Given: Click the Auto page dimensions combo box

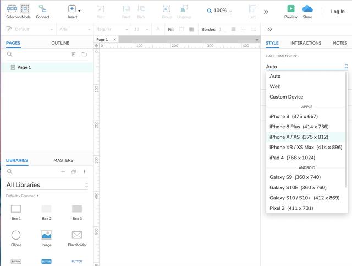Looking at the screenshot, I should click(307, 67).
